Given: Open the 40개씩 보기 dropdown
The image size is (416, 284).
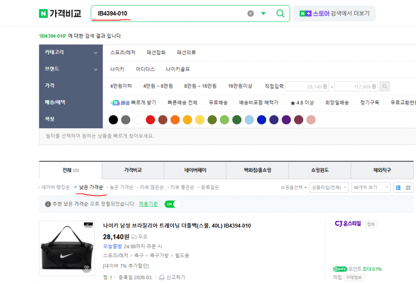Looking at the screenshot, I should 371,187.
